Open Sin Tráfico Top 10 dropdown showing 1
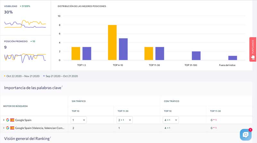The image size is (257, 143). point(79,120)
